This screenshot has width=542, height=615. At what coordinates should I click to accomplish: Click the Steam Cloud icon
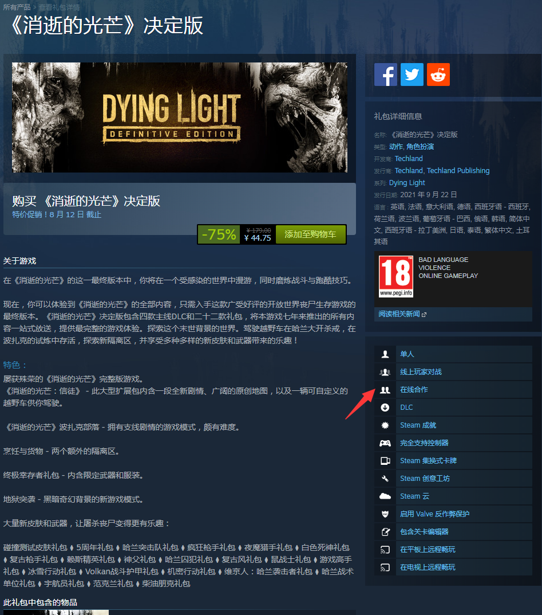click(385, 496)
